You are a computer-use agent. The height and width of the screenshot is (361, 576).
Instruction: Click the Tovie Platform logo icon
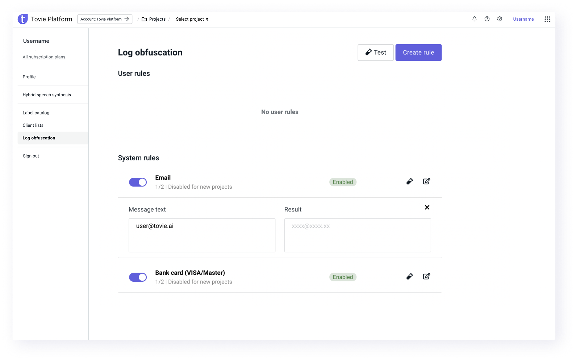pyautogui.click(x=22, y=19)
